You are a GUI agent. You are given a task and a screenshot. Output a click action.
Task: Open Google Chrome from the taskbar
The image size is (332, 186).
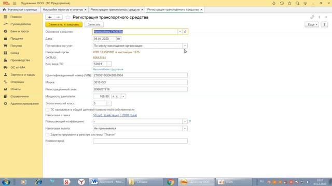tap(171, 182)
